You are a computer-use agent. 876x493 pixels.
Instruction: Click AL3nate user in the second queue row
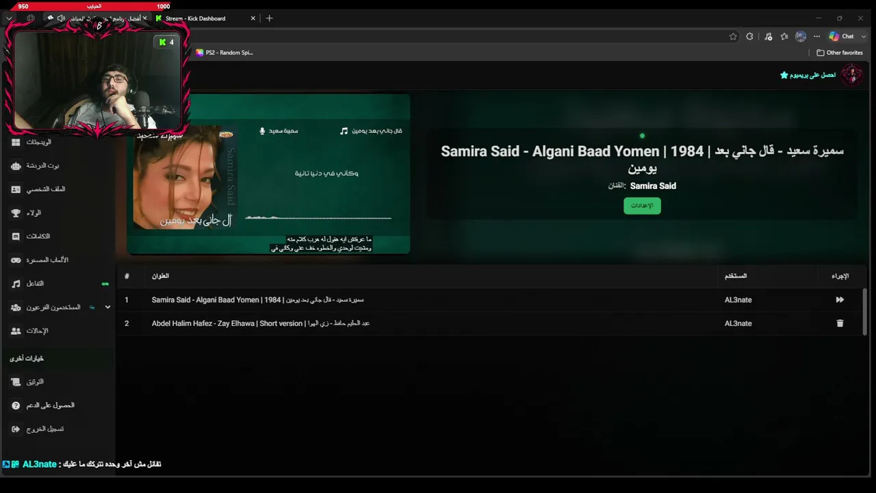pos(738,323)
